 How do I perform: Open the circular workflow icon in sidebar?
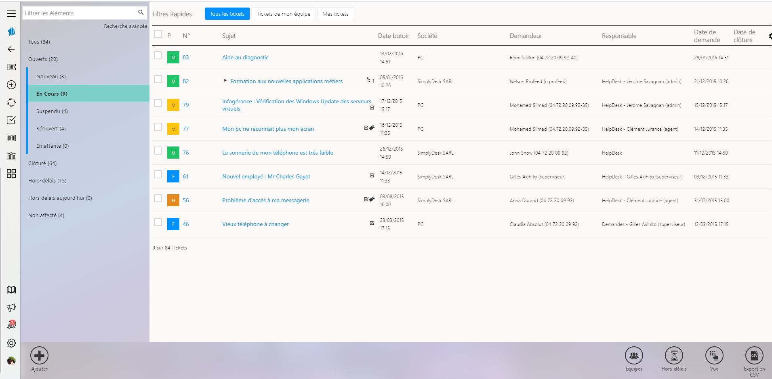[x=11, y=103]
